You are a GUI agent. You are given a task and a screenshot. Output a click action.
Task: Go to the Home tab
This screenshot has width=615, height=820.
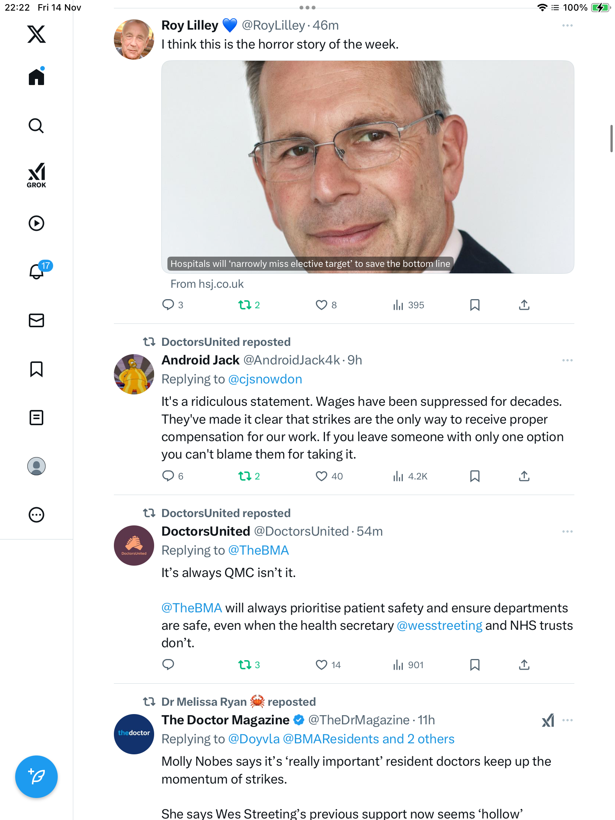tap(36, 77)
